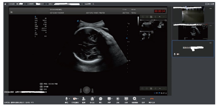The width and height of the screenshot is (218, 107).
Task: Open the chat bubble icon
Action: [x=101, y=99]
